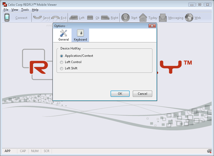Screen dimensions: 214x156
Task: Click the SCR status bar indicator
Action: [x=46, y=151]
